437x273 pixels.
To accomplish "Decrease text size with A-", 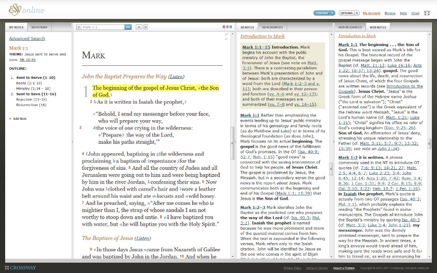I will pyautogui.click(x=226, y=39).
